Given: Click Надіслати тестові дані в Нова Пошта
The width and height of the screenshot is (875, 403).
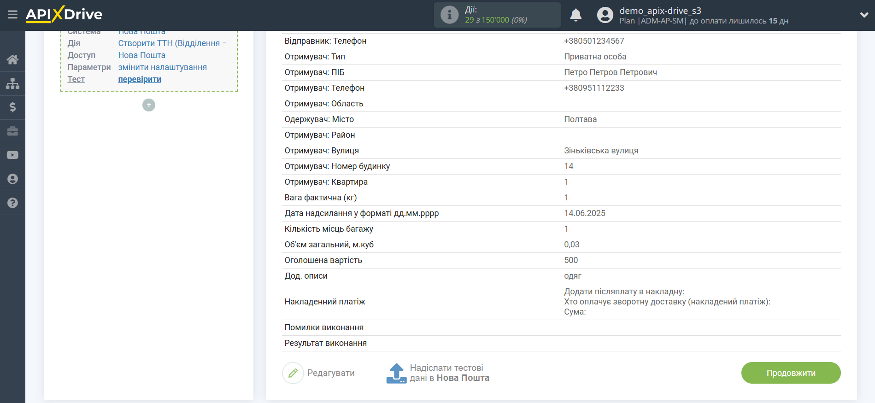Looking at the screenshot, I should pyautogui.click(x=449, y=373).
